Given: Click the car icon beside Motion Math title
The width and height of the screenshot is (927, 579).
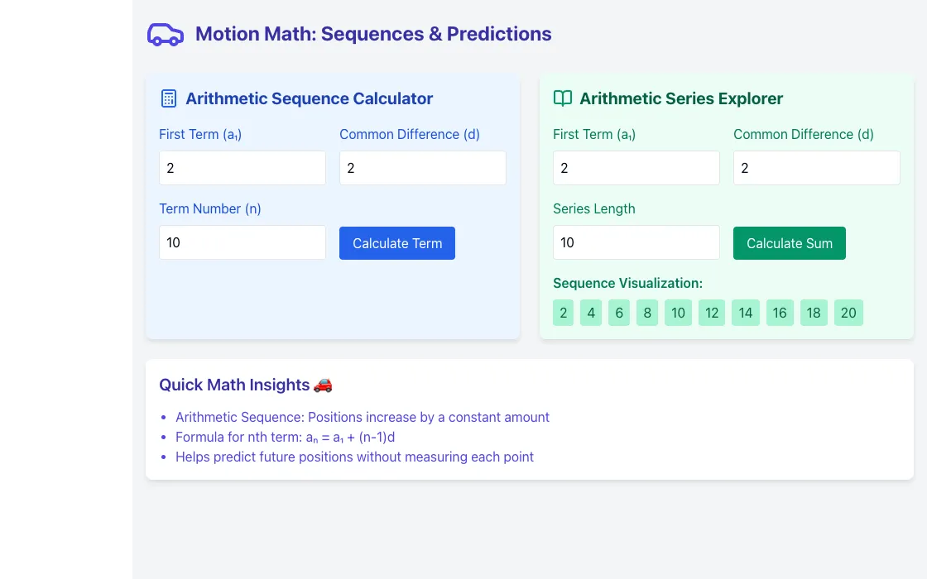Looking at the screenshot, I should 166,34.
